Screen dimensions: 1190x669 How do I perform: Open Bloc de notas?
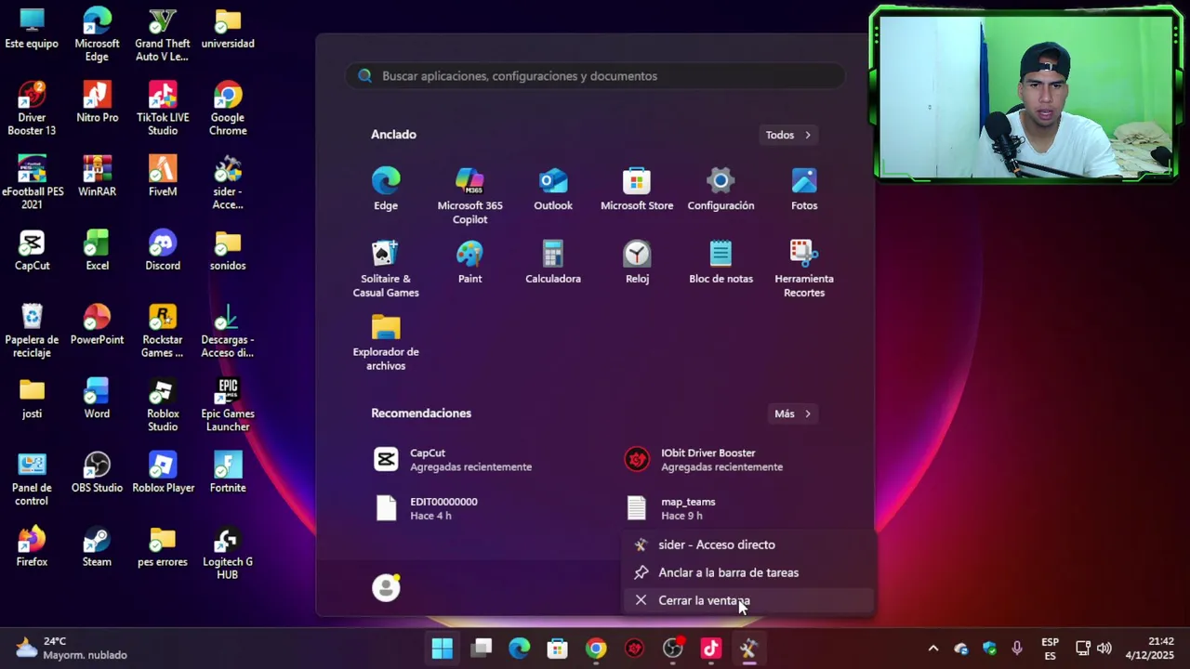[x=721, y=263]
